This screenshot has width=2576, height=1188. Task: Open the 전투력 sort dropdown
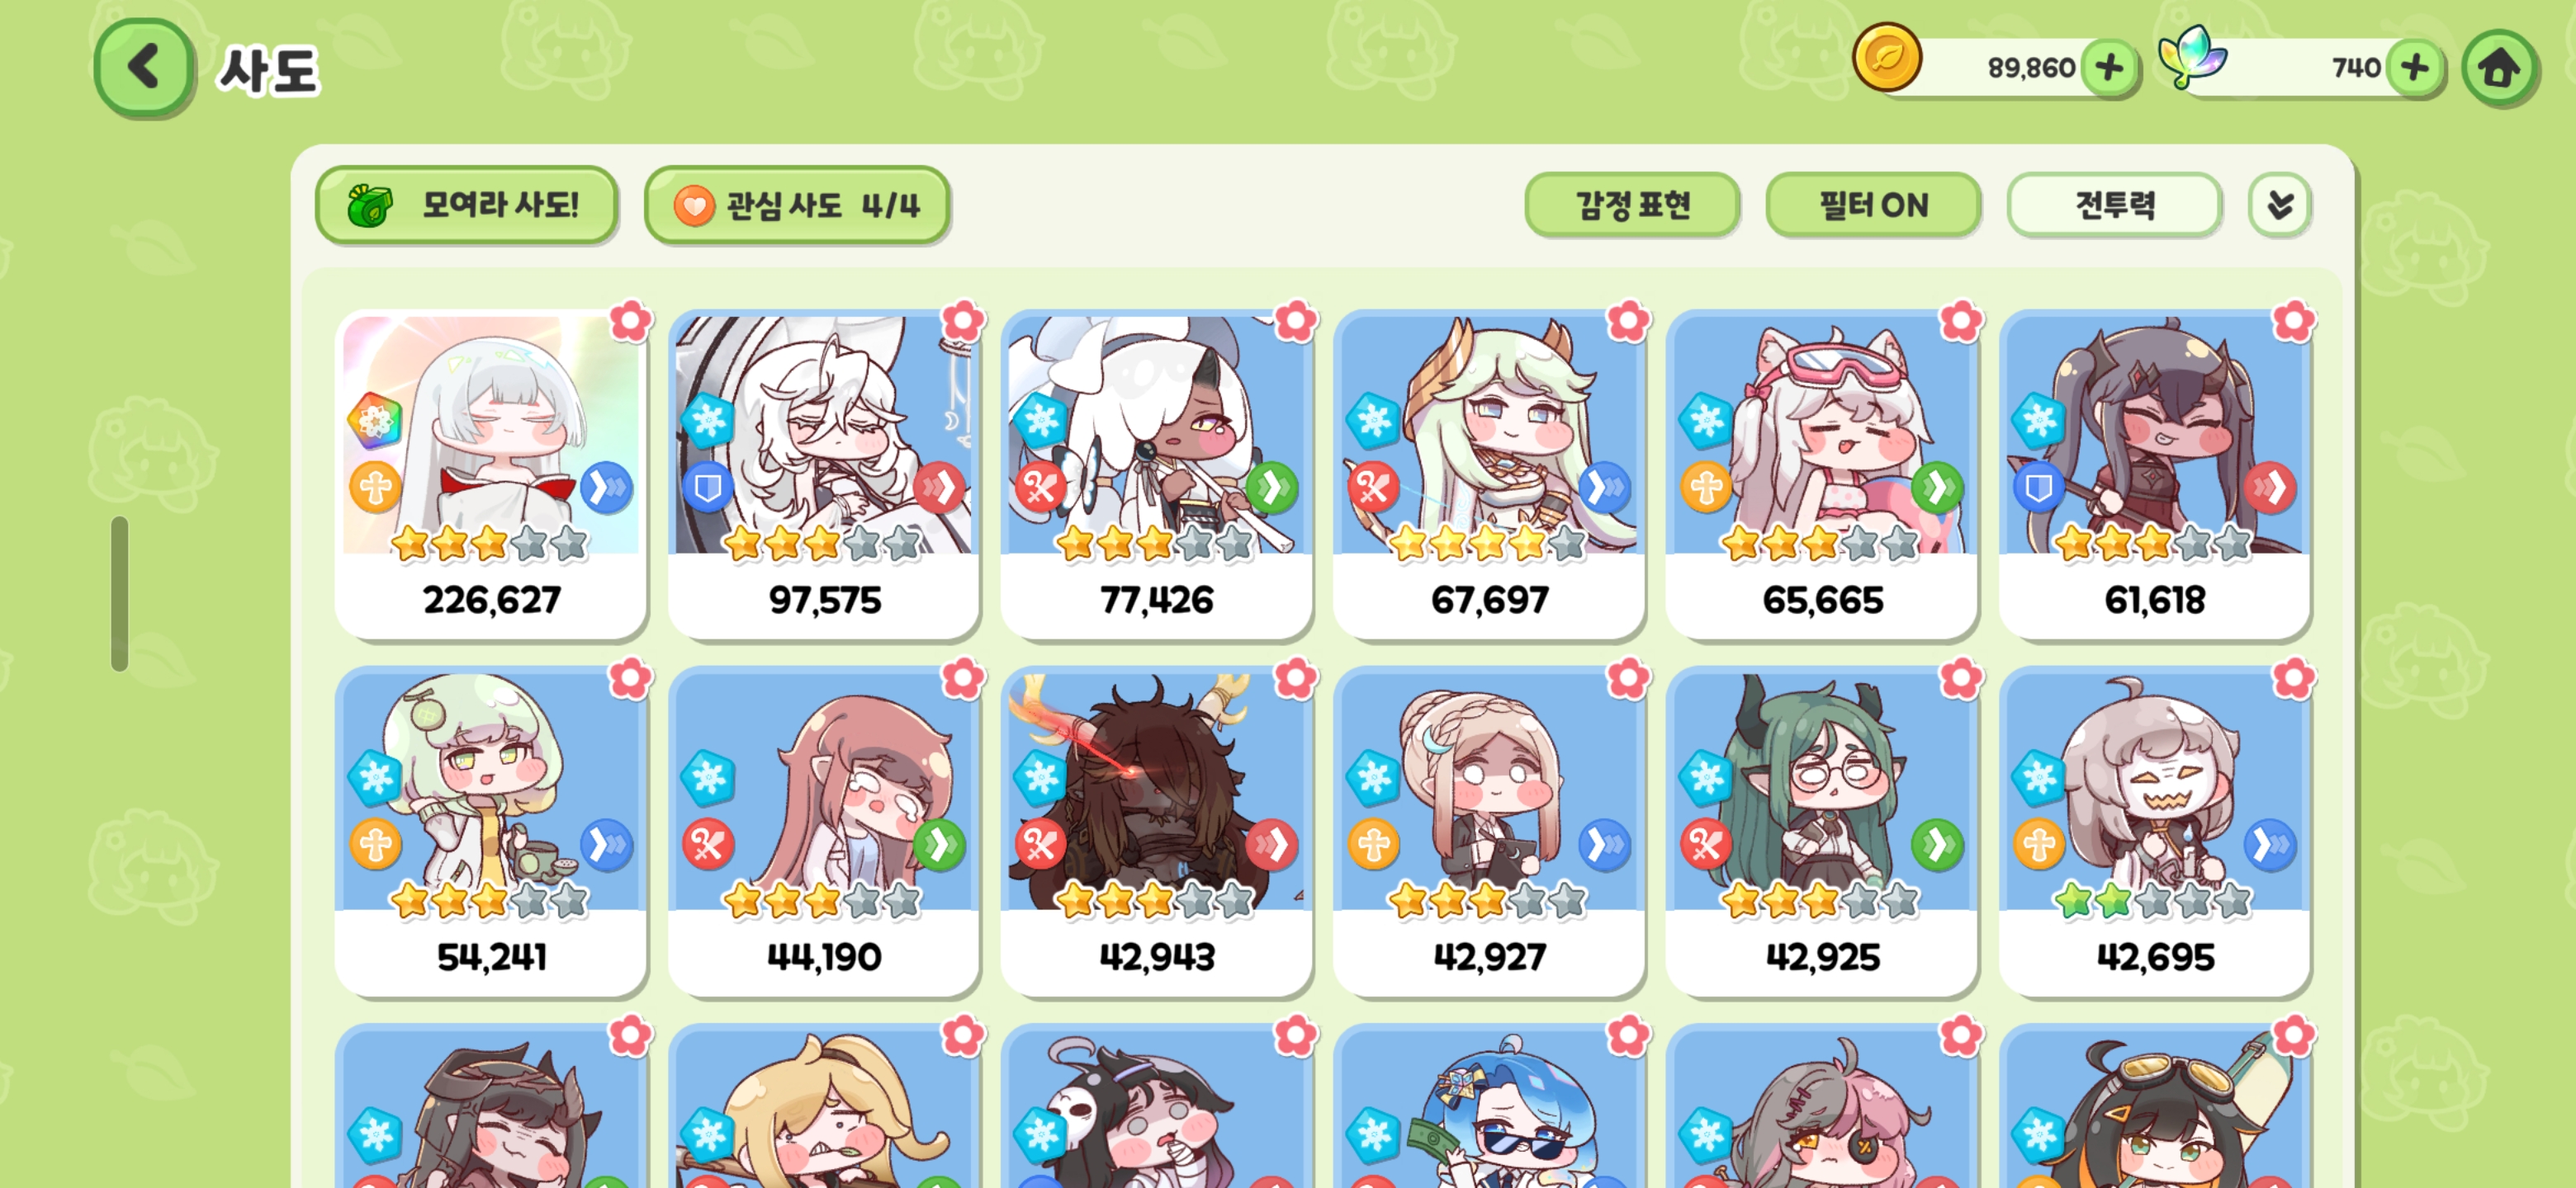point(2115,205)
